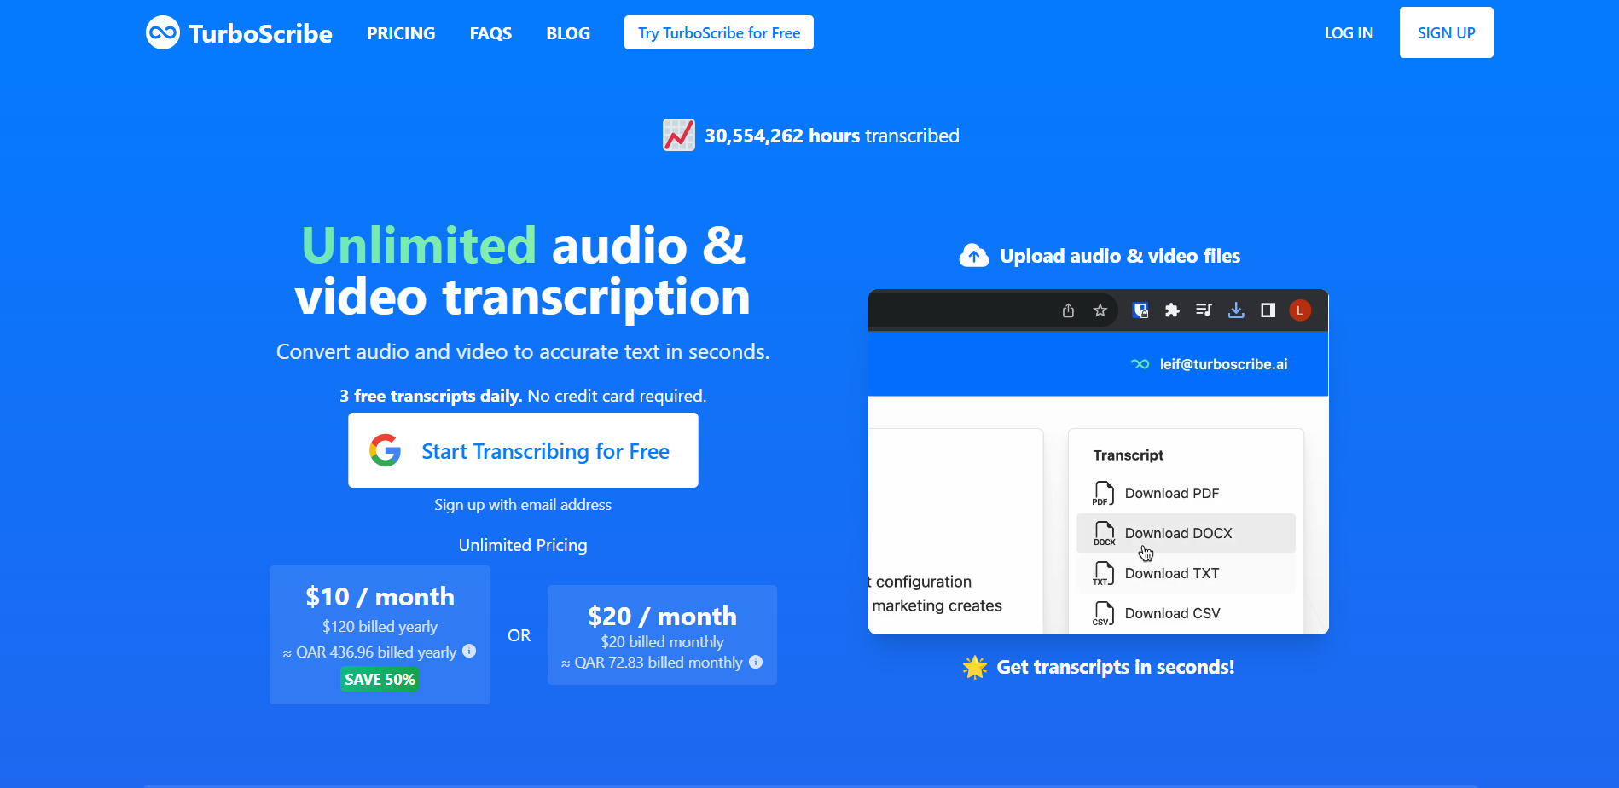Click the SAVE 50% badge

(380, 679)
